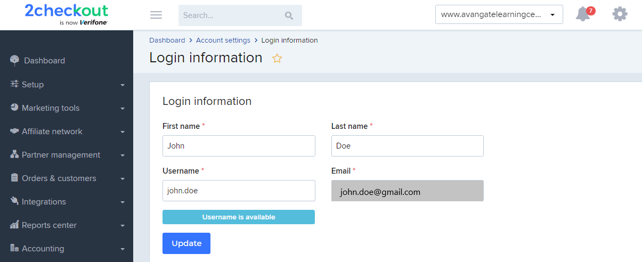This screenshot has width=642, height=262.
Task: Mark page as favorite with star icon
Action: 277,59
